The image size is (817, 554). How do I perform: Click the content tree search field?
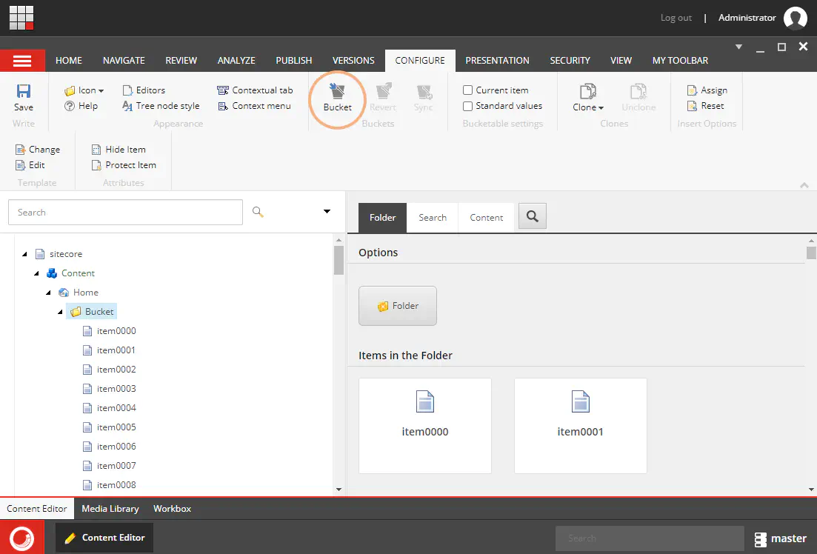tap(126, 212)
